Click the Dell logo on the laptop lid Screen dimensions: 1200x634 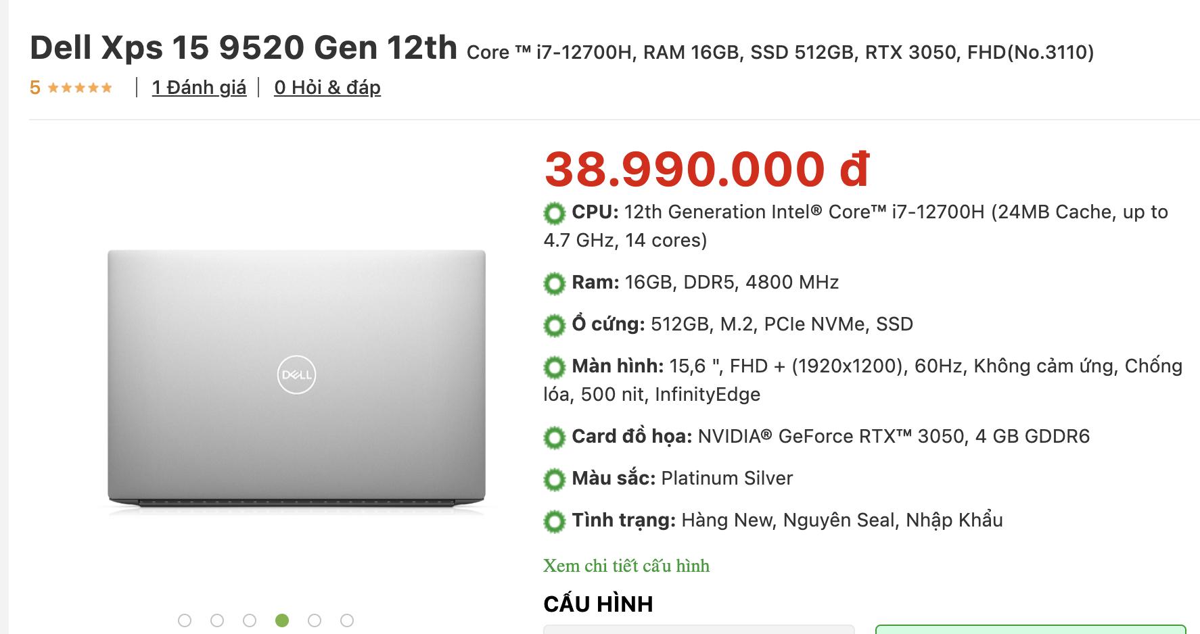coord(296,374)
